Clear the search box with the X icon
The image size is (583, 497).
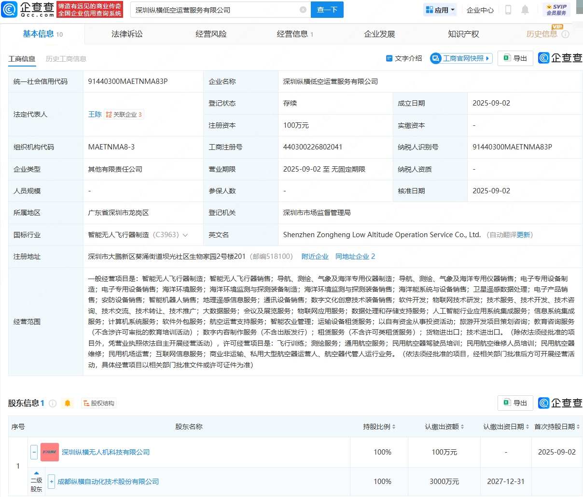click(x=303, y=10)
